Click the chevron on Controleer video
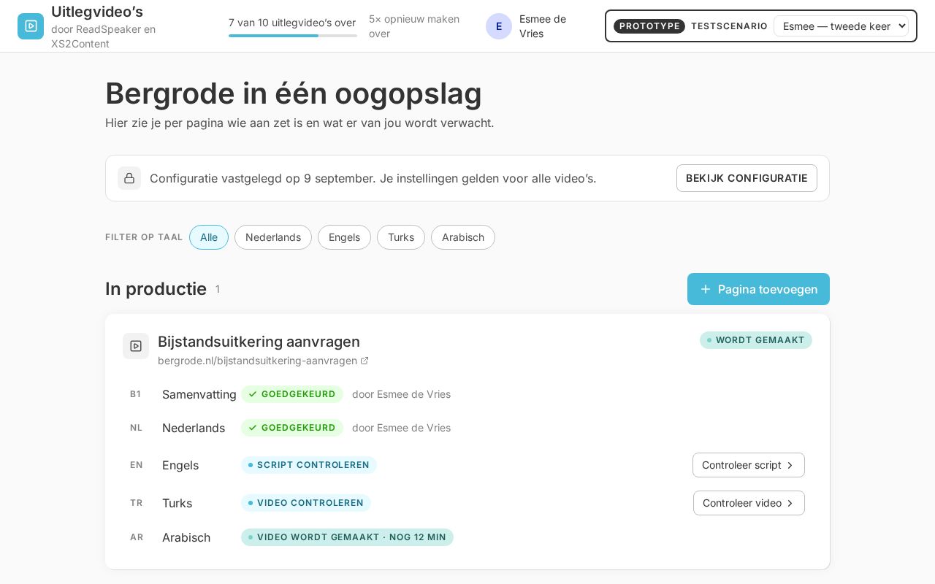Image resolution: width=935 pixels, height=584 pixels. [x=790, y=503]
